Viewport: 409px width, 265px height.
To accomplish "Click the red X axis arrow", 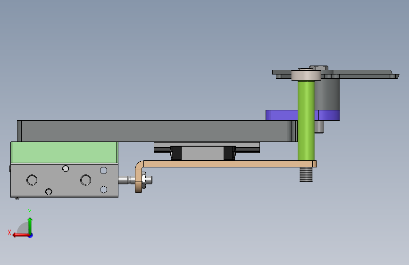I will tap(20, 235).
